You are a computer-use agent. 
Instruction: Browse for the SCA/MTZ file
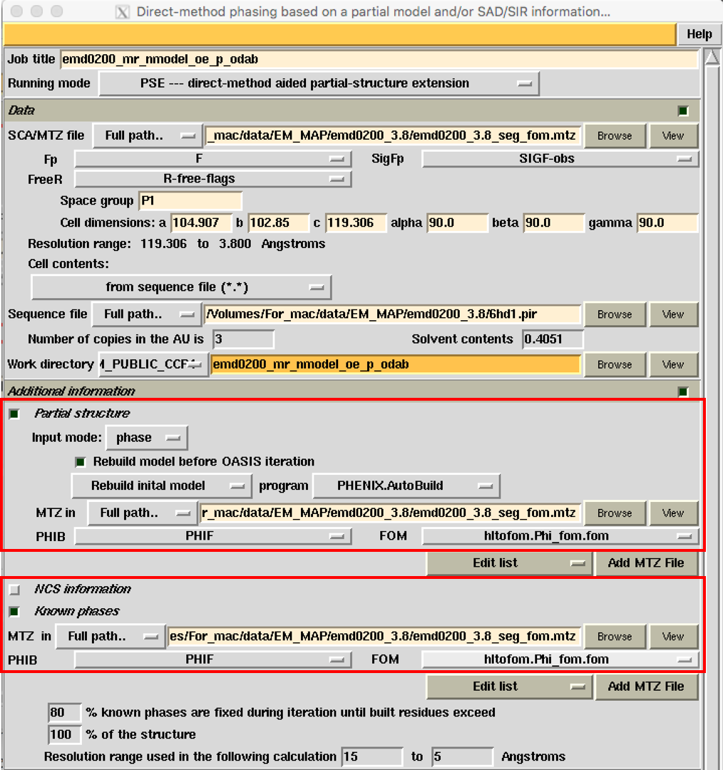614,135
